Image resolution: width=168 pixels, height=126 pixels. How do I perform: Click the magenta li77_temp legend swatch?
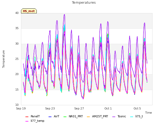pyautogui.click(x=27, y=121)
